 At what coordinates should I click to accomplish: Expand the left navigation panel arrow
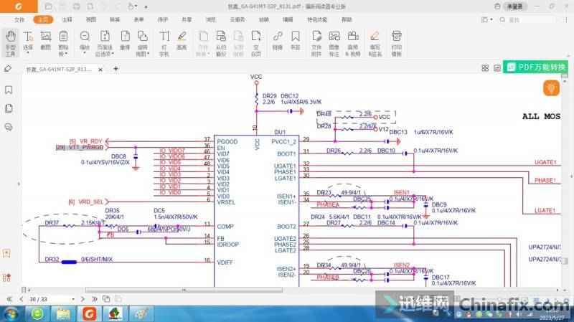point(19,184)
